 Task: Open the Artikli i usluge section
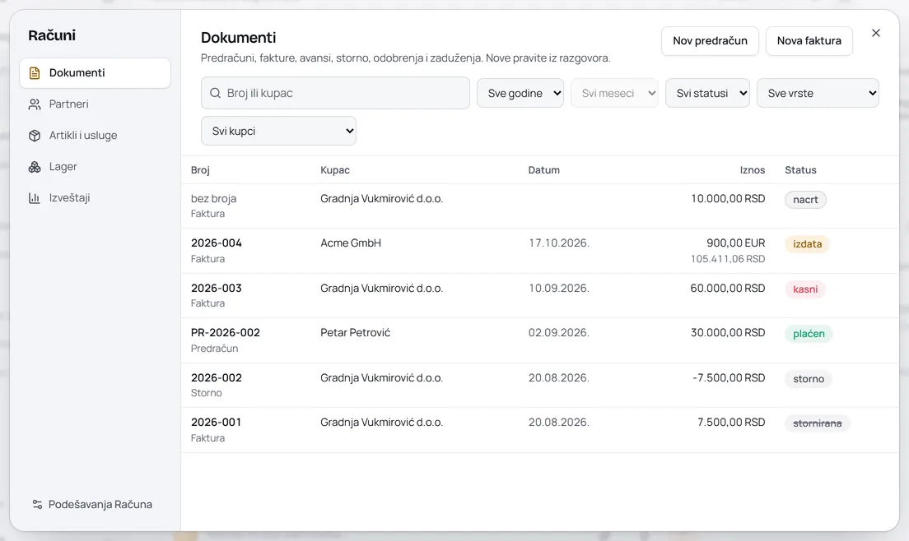[x=95, y=136]
